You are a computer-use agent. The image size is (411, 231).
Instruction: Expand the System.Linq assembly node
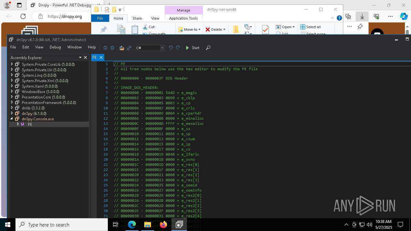point(12,75)
